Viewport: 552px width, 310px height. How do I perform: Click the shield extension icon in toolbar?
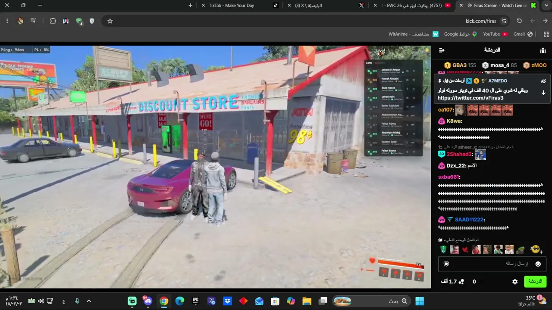[92, 21]
